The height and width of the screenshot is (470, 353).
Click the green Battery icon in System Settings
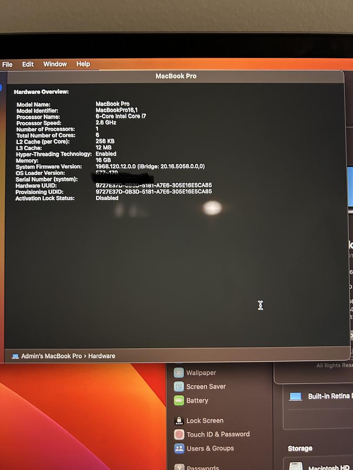[x=179, y=400]
